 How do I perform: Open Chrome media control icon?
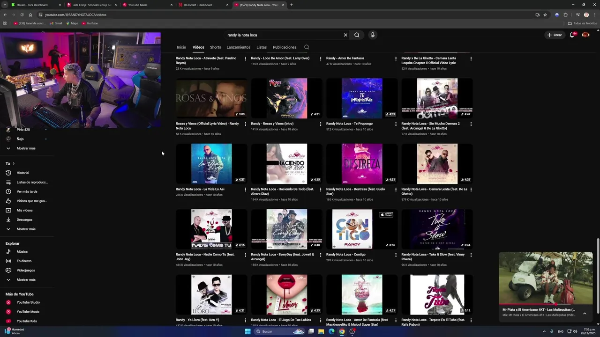point(578,15)
